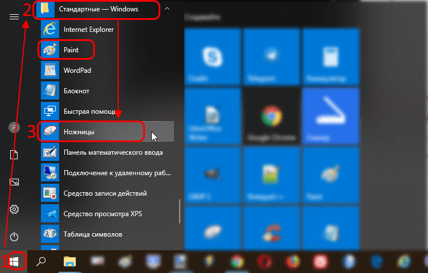Open File Explorer on the taskbar
Image resolution: width=428 pixels, height=273 pixels.
click(x=69, y=262)
